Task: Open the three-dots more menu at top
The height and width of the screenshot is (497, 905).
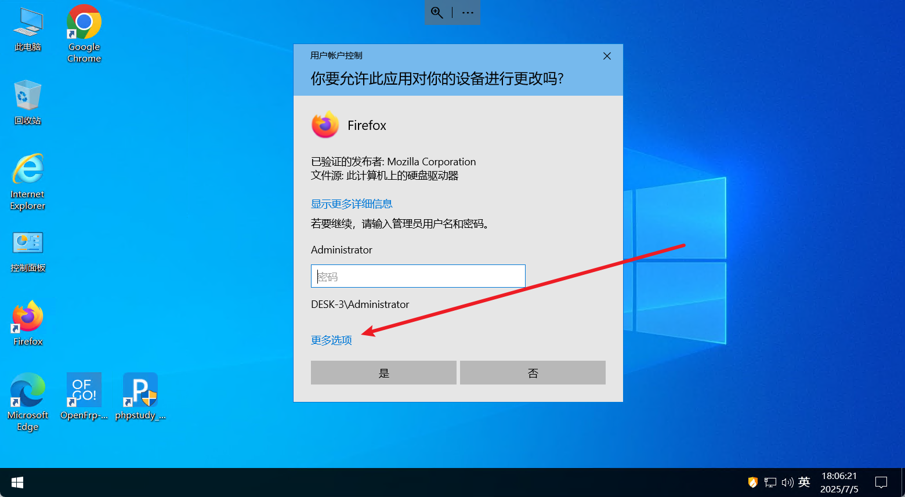Action: click(x=468, y=13)
